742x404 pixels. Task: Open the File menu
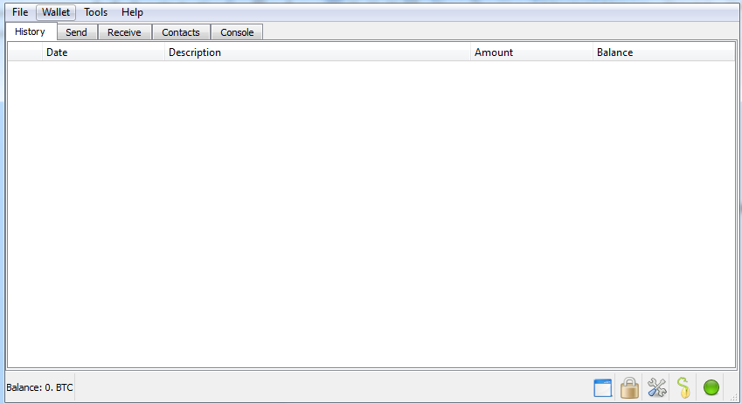tap(20, 12)
